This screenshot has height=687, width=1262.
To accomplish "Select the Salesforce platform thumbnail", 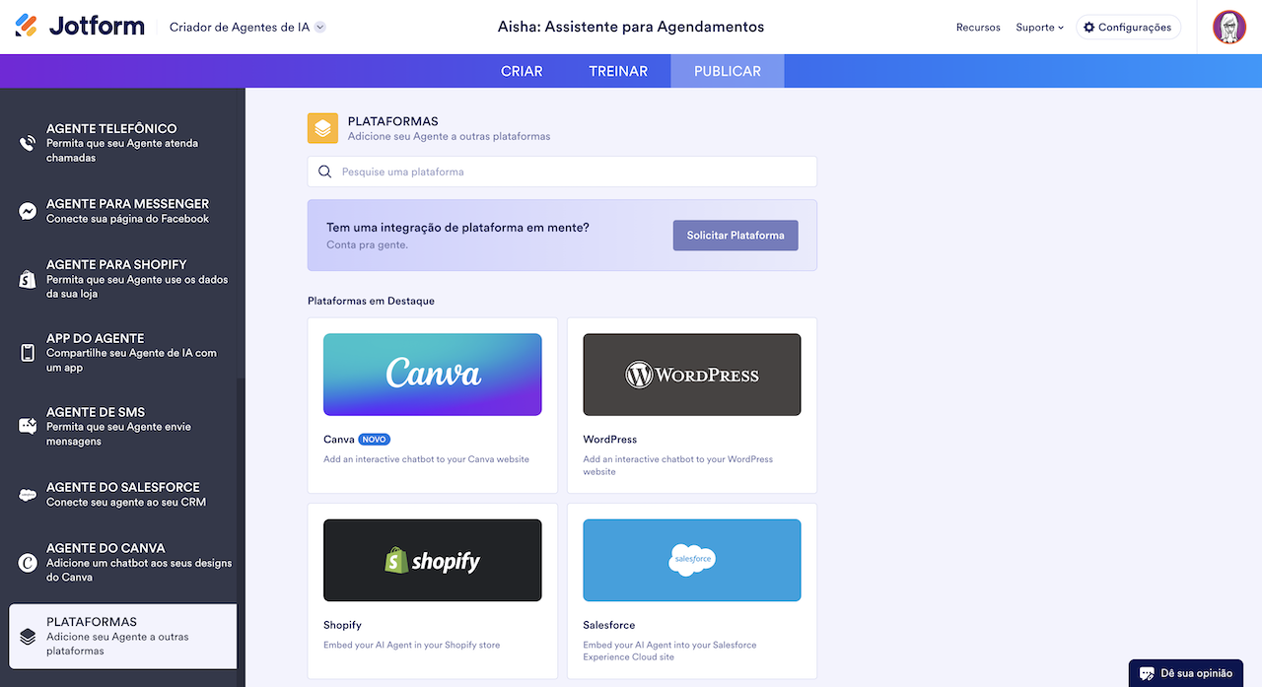I will pyautogui.click(x=692, y=560).
